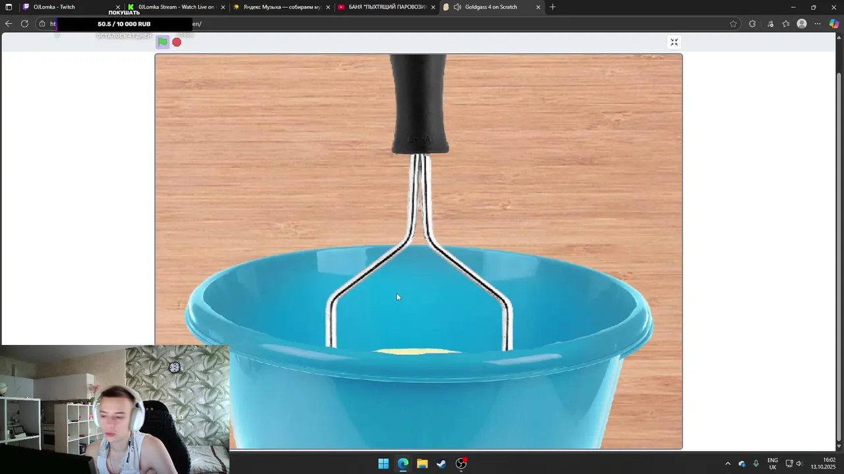
Task: Go back to previous page
Action: [9, 24]
